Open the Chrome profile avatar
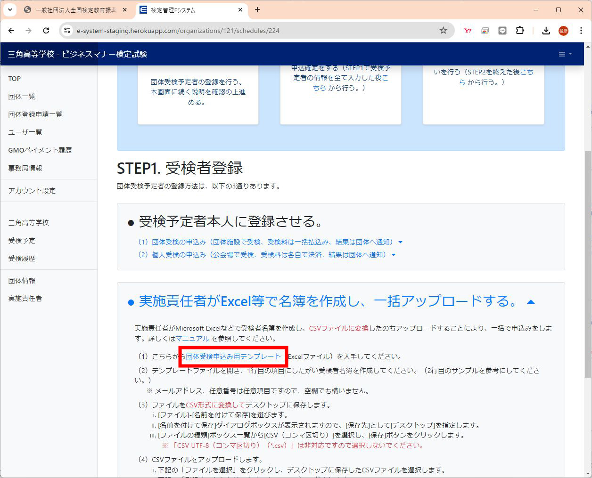 [x=563, y=31]
